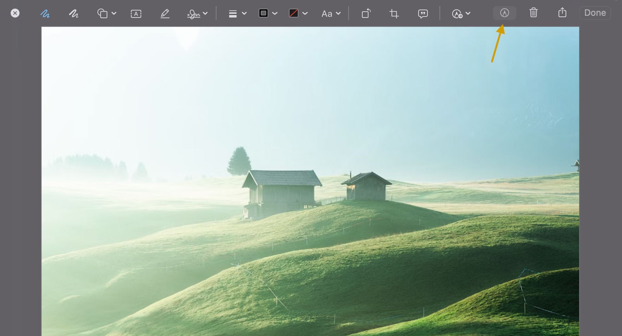Image resolution: width=622 pixels, height=336 pixels.
Task: Open the Shape Style line thickness tool
Action: (x=233, y=14)
